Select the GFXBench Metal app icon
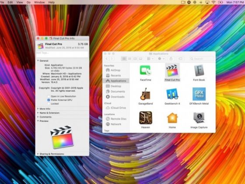Viewport: 245px width, 184px height. point(199,94)
